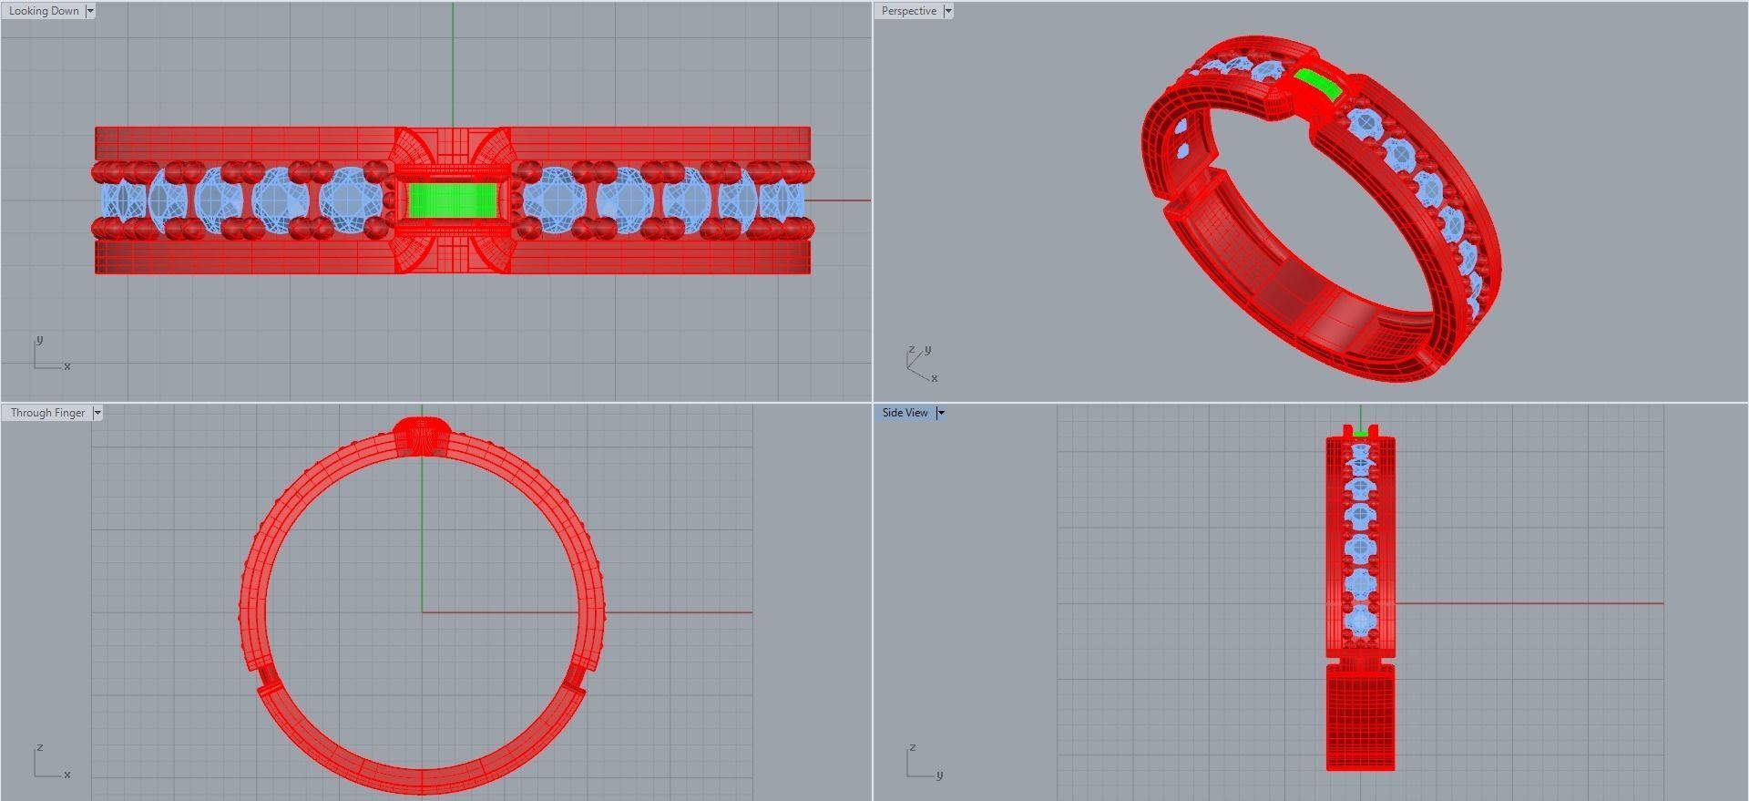The image size is (1749, 801).
Task: Select the green center stone in Looking Down view
Action: click(x=453, y=200)
